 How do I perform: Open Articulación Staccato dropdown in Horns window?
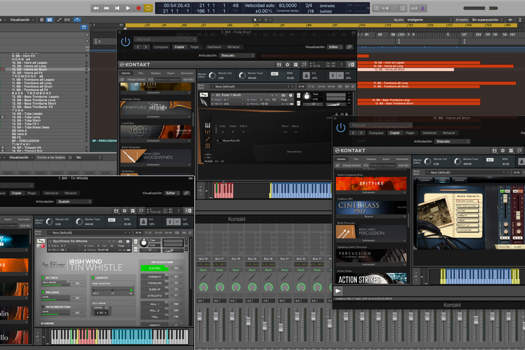453,142
